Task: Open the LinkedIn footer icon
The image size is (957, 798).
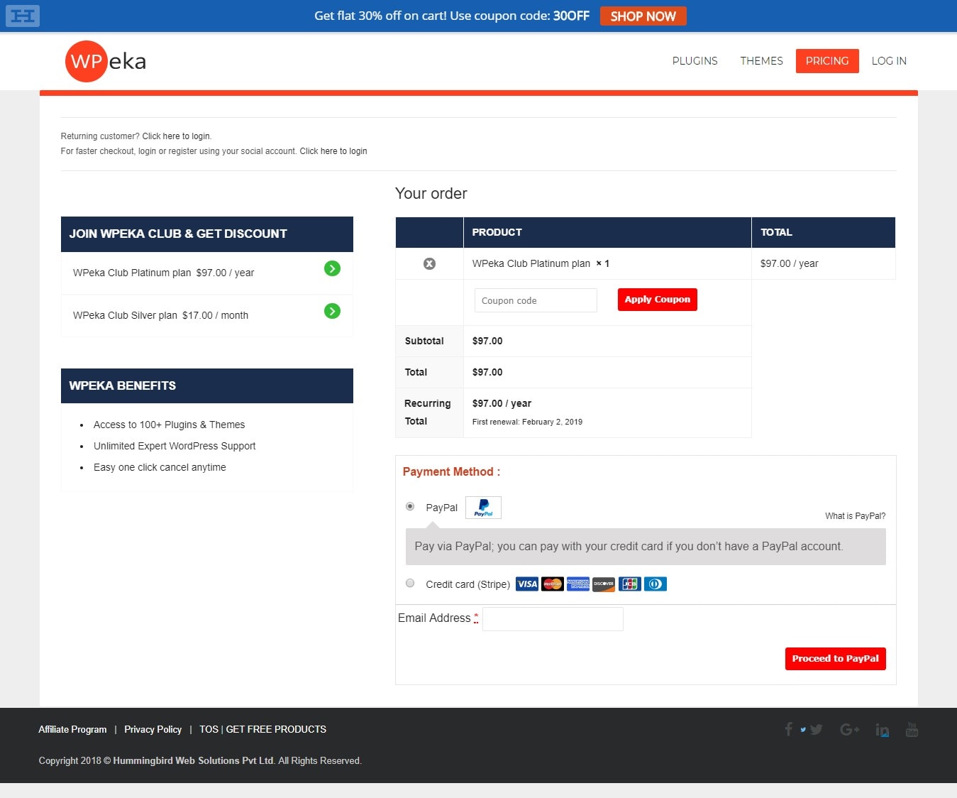Action: pyautogui.click(x=882, y=730)
